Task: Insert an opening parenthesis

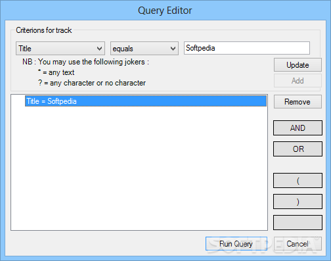Action: pyautogui.click(x=298, y=181)
